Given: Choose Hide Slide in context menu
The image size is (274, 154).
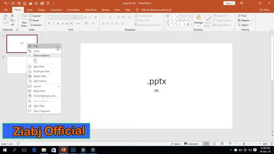Looking at the screenshot, I should click(x=44, y=106).
